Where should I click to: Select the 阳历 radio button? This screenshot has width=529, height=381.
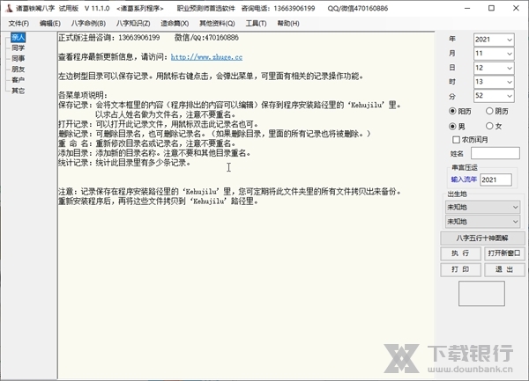(x=452, y=111)
